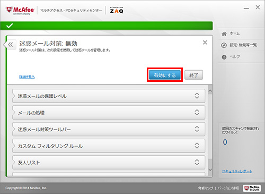Click the マルチアクセス-PCセキュリティセンター title
The width and height of the screenshot is (265, 194).
(x=71, y=11)
